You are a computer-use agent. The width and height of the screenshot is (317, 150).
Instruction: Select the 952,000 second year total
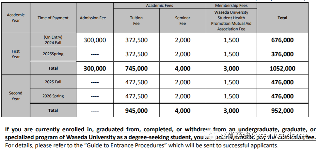tap(282, 110)
